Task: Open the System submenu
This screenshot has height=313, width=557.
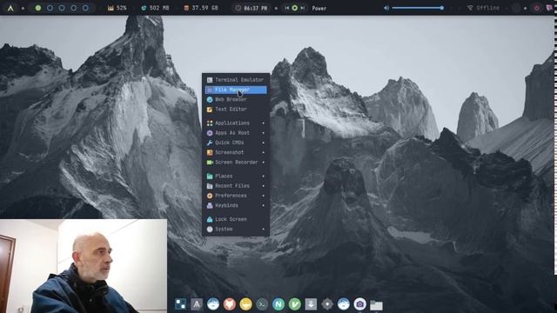Action: click(x=236, y=230)
